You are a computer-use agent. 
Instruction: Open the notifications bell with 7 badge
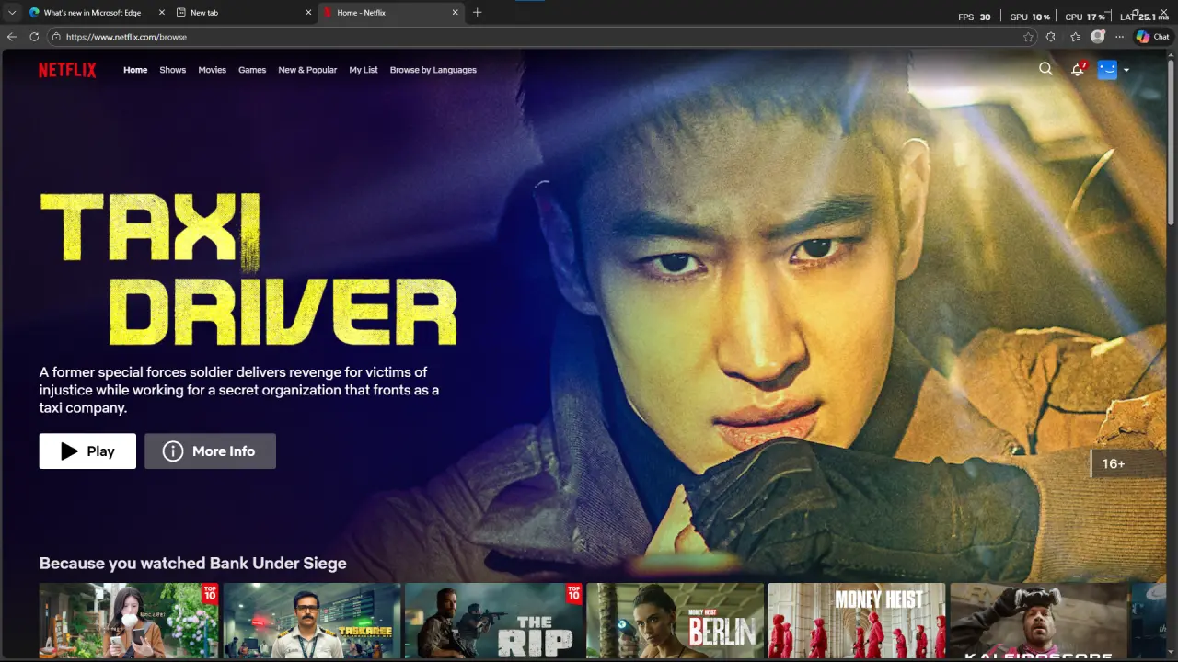tap(1078, 69)
